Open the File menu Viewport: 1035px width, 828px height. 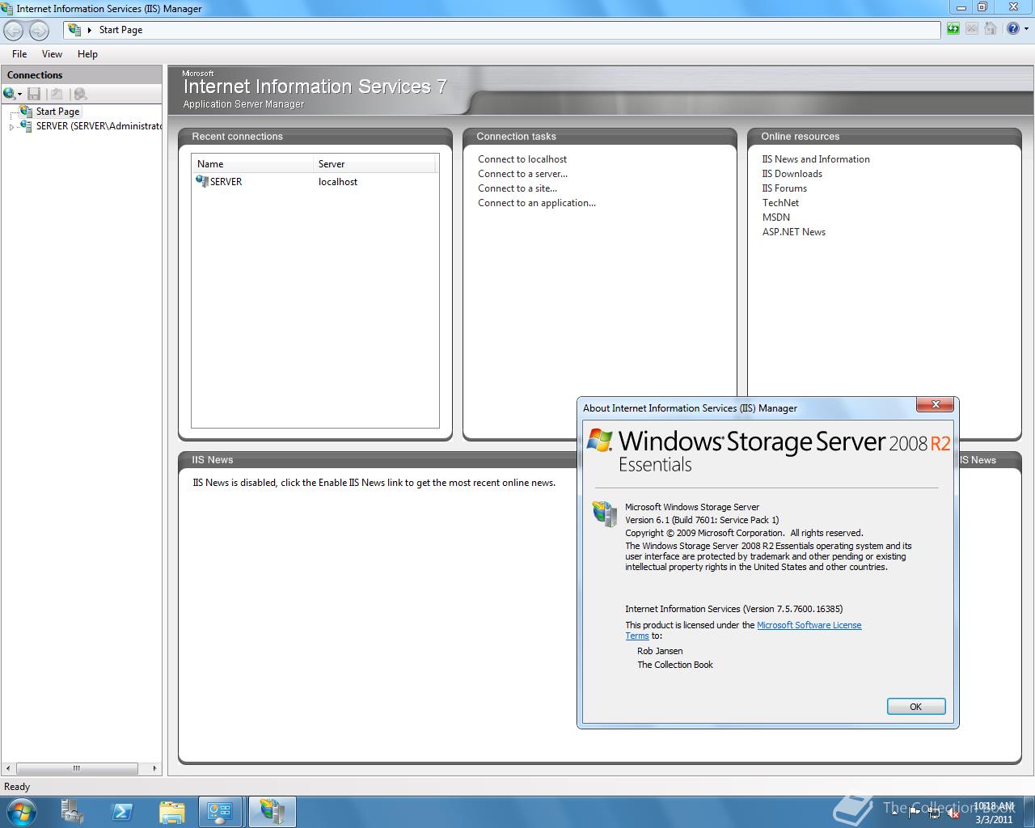click(x=19, y=54)
